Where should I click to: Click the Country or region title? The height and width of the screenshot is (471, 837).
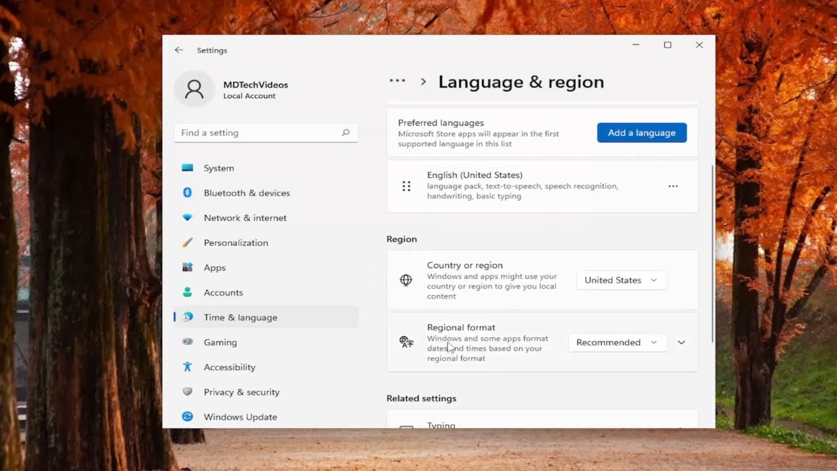[x=465, y=265]
